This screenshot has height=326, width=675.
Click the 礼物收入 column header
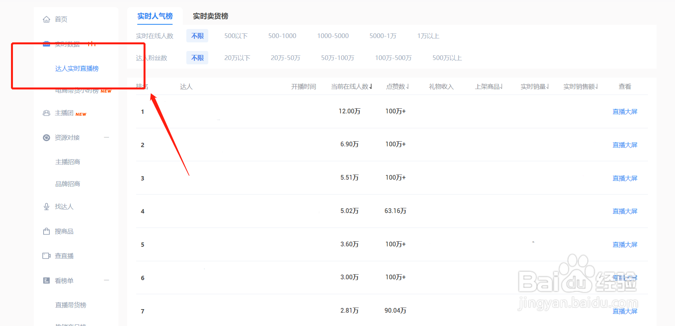coord(441,87)
